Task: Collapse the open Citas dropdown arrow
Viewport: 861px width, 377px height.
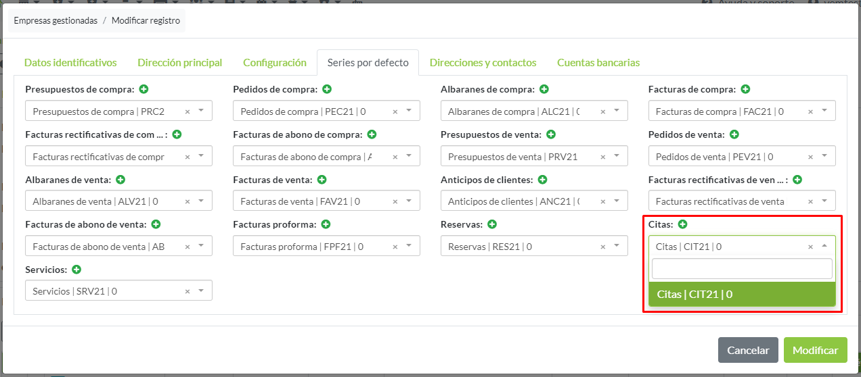Action: click(824, 246)
